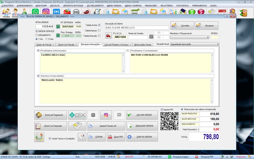The image size is (254, 159).
Task: Click the calendar icon next to DT ENTRADA
Action: (x=58, y=26)
